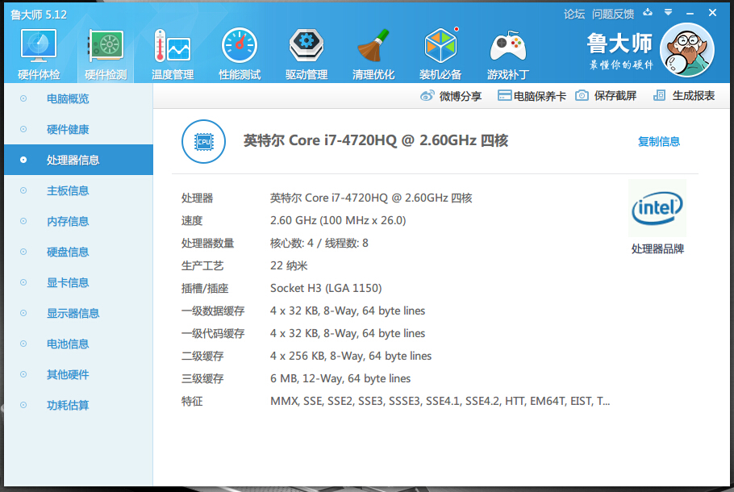Viewport: 734px width, 492px height.
Task: Close the 鲁大师 window
Action: (712, 13)
